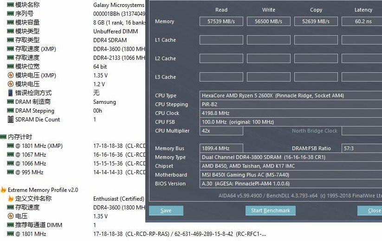Click the Save button in benchmark window
The image size is (382, 241).
coord(166,210)
